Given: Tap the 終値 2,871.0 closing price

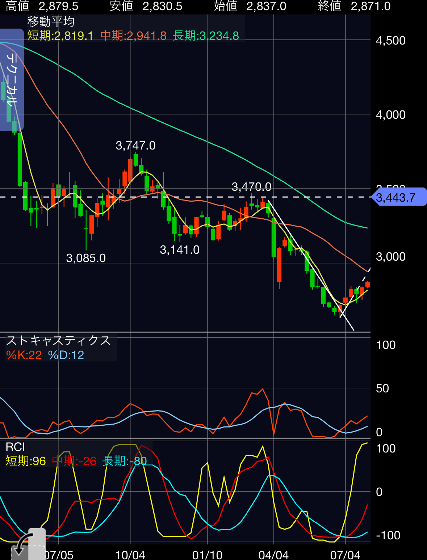Looking at the screenshot, I should pos(354,6).
